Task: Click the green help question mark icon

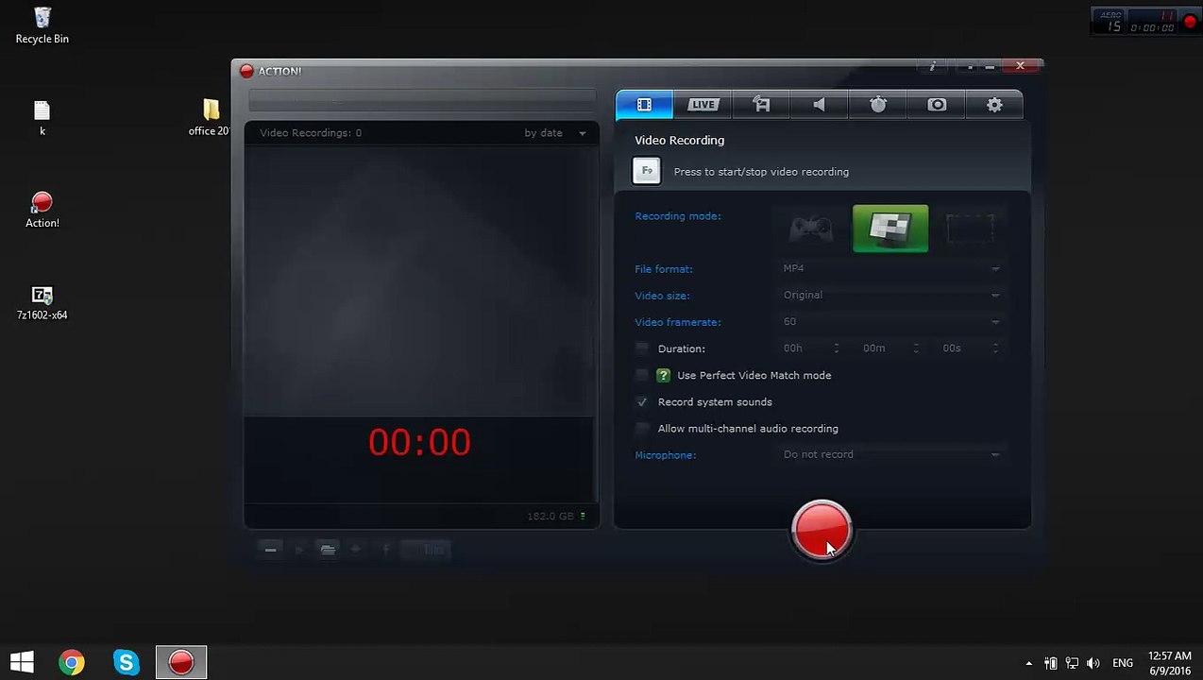Action: point(663,375)
